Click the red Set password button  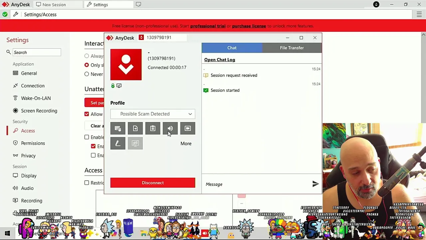[x=95, y=103]
